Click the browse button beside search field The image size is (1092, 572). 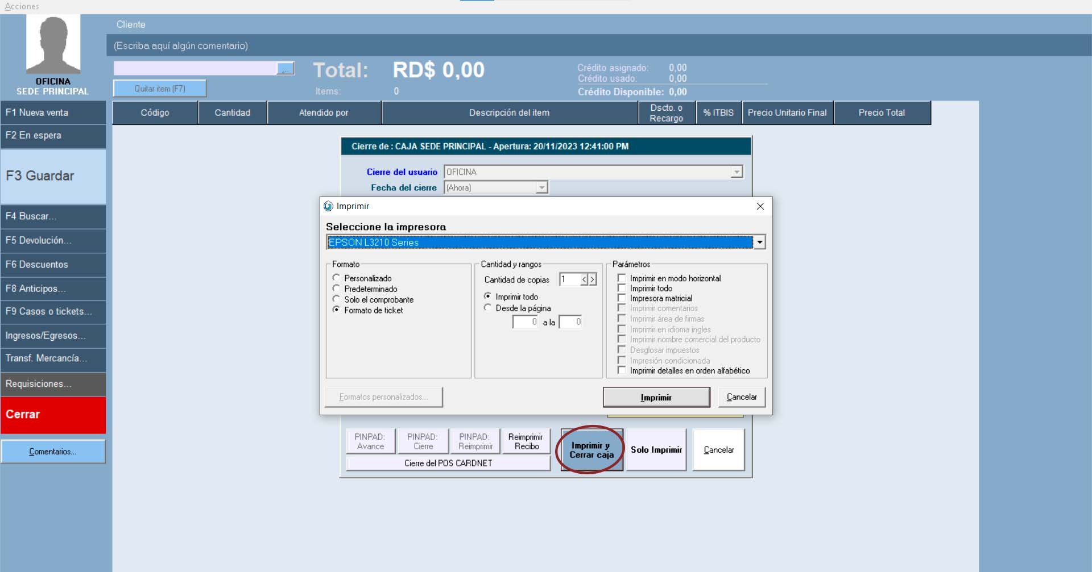tap(286, 69)
